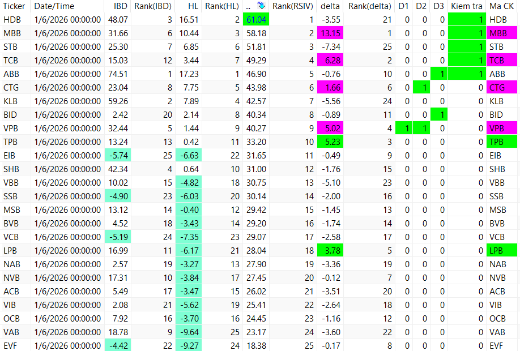
Task: Click the Rank(IBD) column header
Action: coord(153,6)
